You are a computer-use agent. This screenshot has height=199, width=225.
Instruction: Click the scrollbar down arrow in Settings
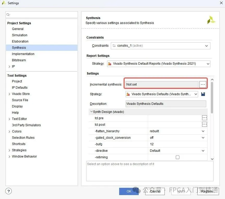[212, 159]
